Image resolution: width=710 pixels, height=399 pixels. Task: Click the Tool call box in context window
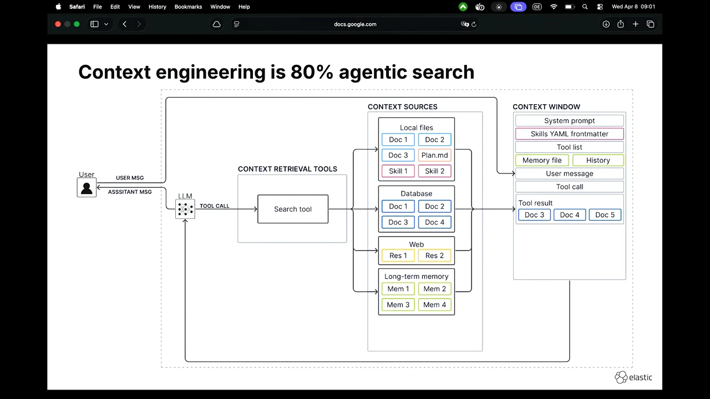coord(570,187)
